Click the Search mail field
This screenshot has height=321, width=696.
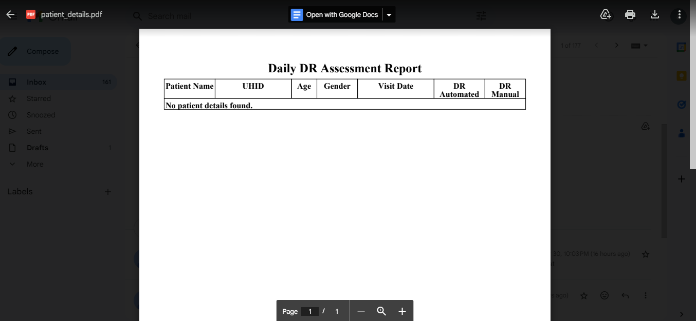[170, 16]
